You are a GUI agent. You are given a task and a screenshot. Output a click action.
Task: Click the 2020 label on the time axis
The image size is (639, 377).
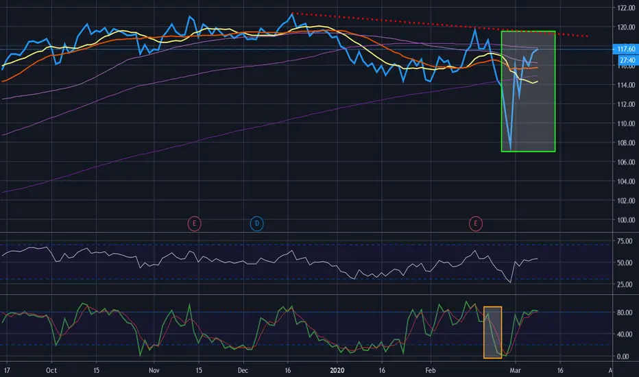coord(337,370)
